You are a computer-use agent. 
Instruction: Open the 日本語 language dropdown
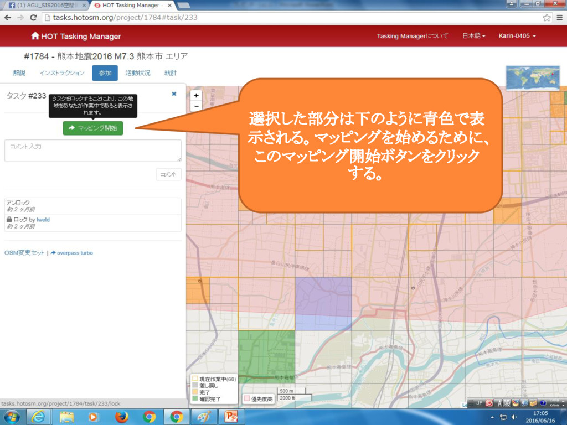click(x=473, y=36)
